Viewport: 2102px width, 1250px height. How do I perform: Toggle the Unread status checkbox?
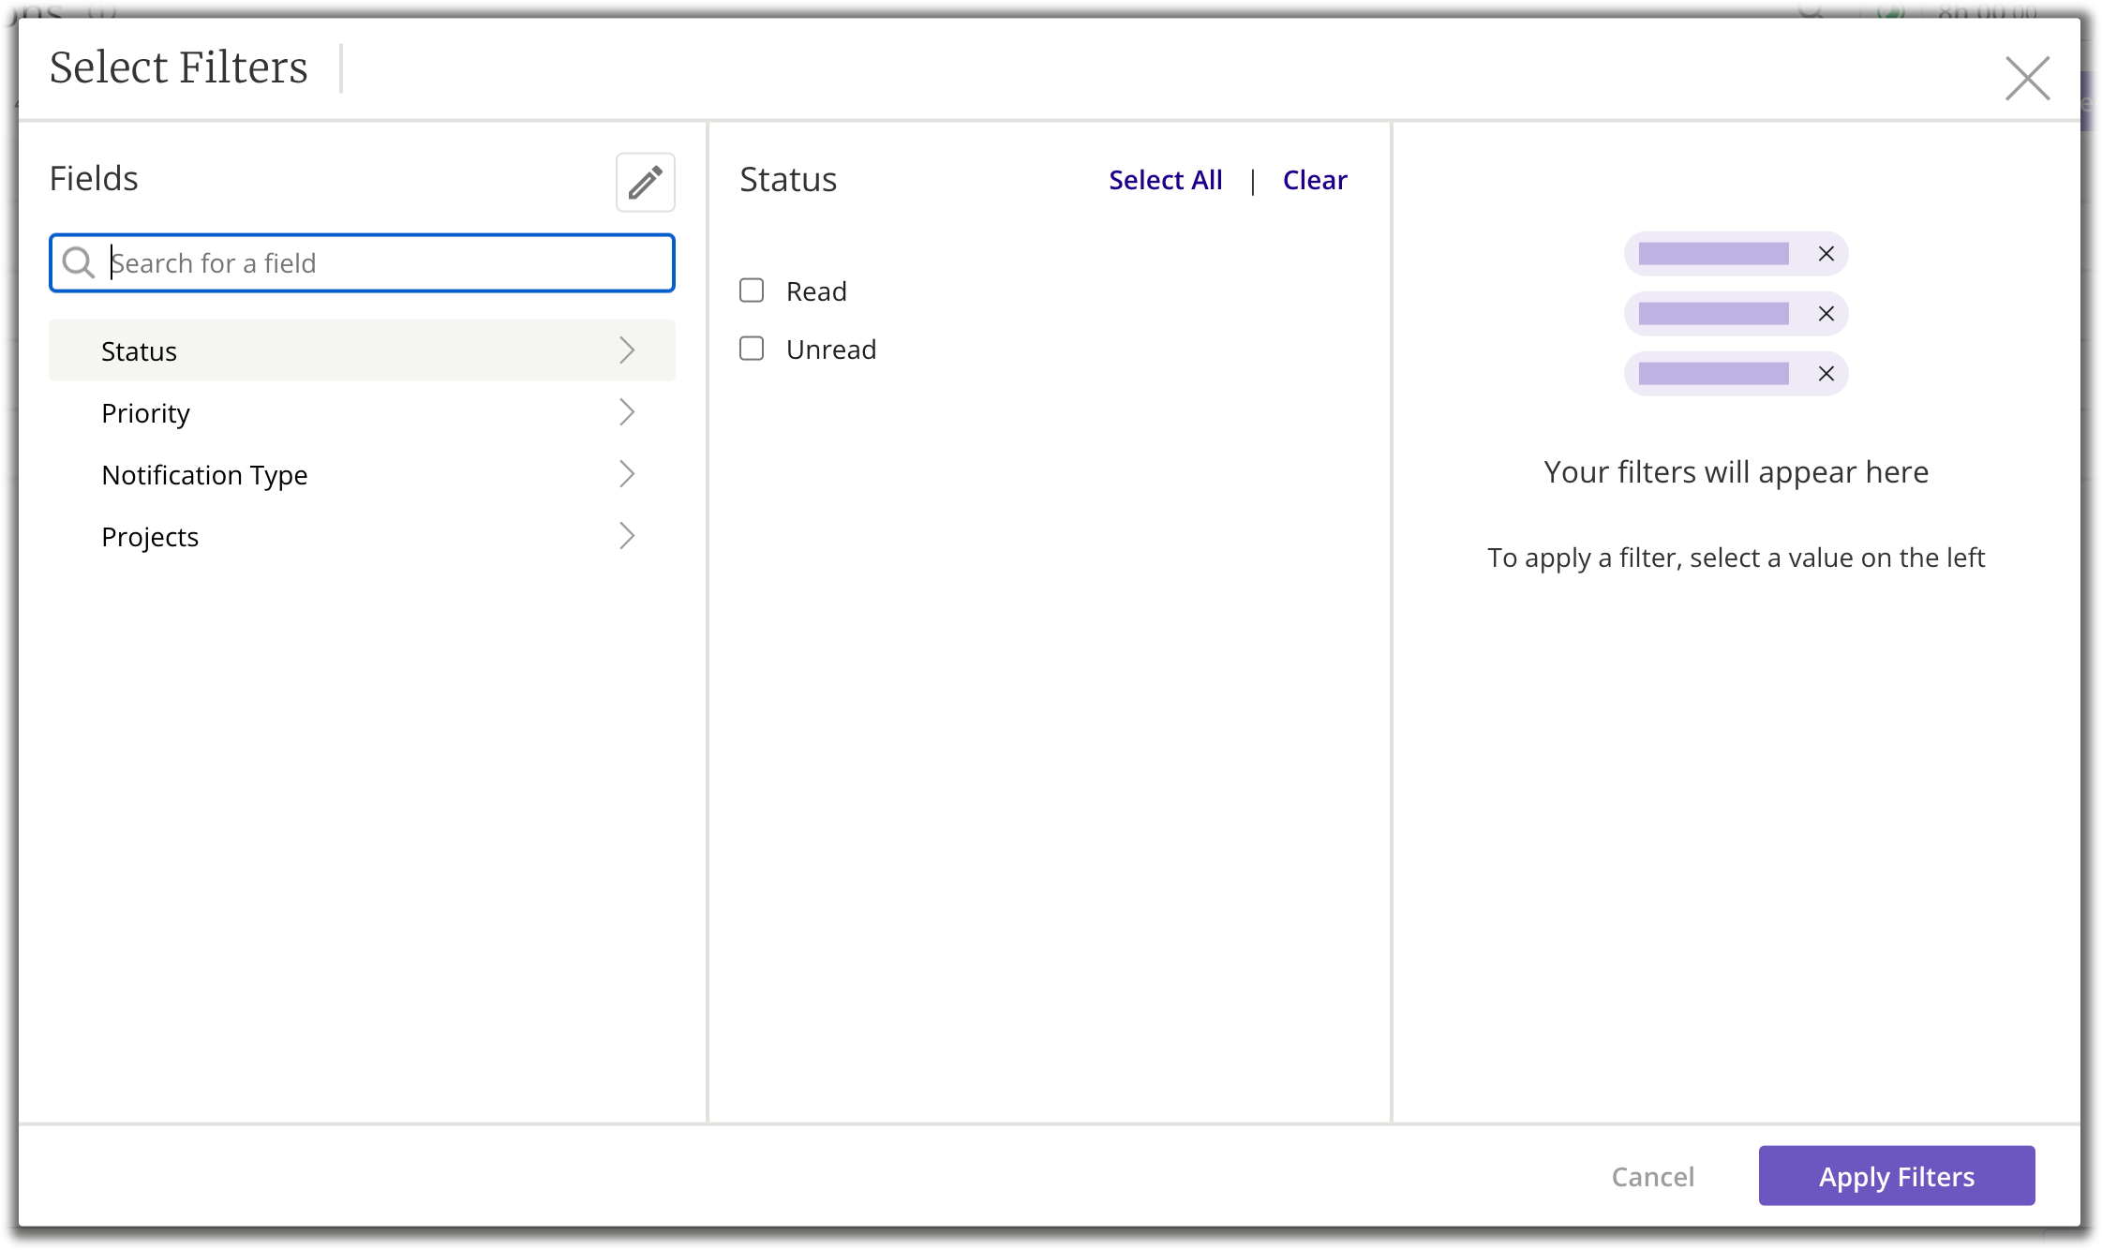753,349
